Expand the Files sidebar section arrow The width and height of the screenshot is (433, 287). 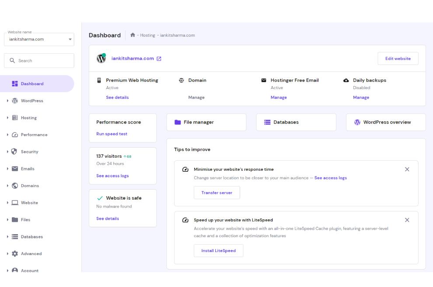(x=7, y=220)
